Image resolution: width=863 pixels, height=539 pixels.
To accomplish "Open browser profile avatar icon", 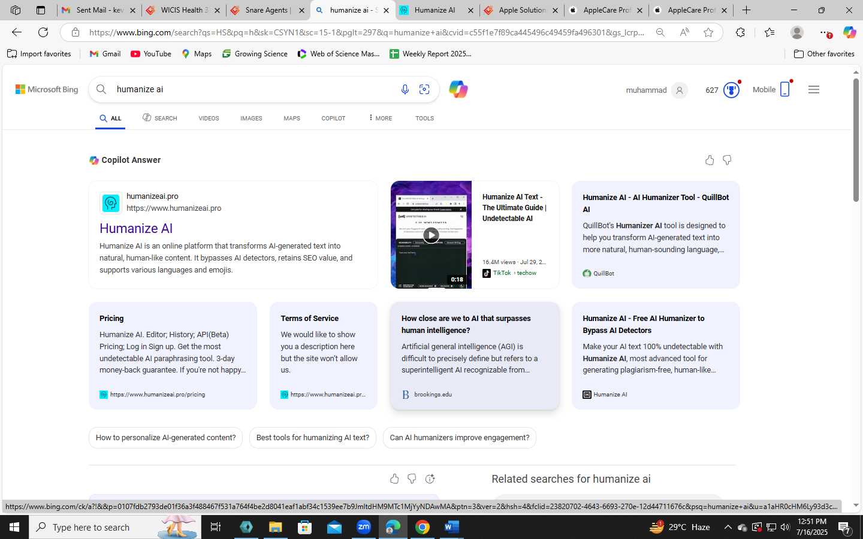I will pyautogui.click(x=797, y=32).
